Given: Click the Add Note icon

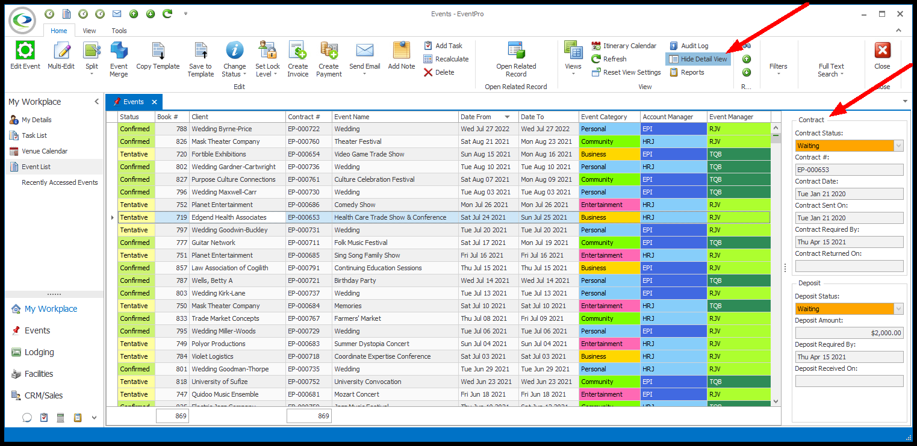Looking at the screenshot, I should pyautogui.click(x=402, y=51).
